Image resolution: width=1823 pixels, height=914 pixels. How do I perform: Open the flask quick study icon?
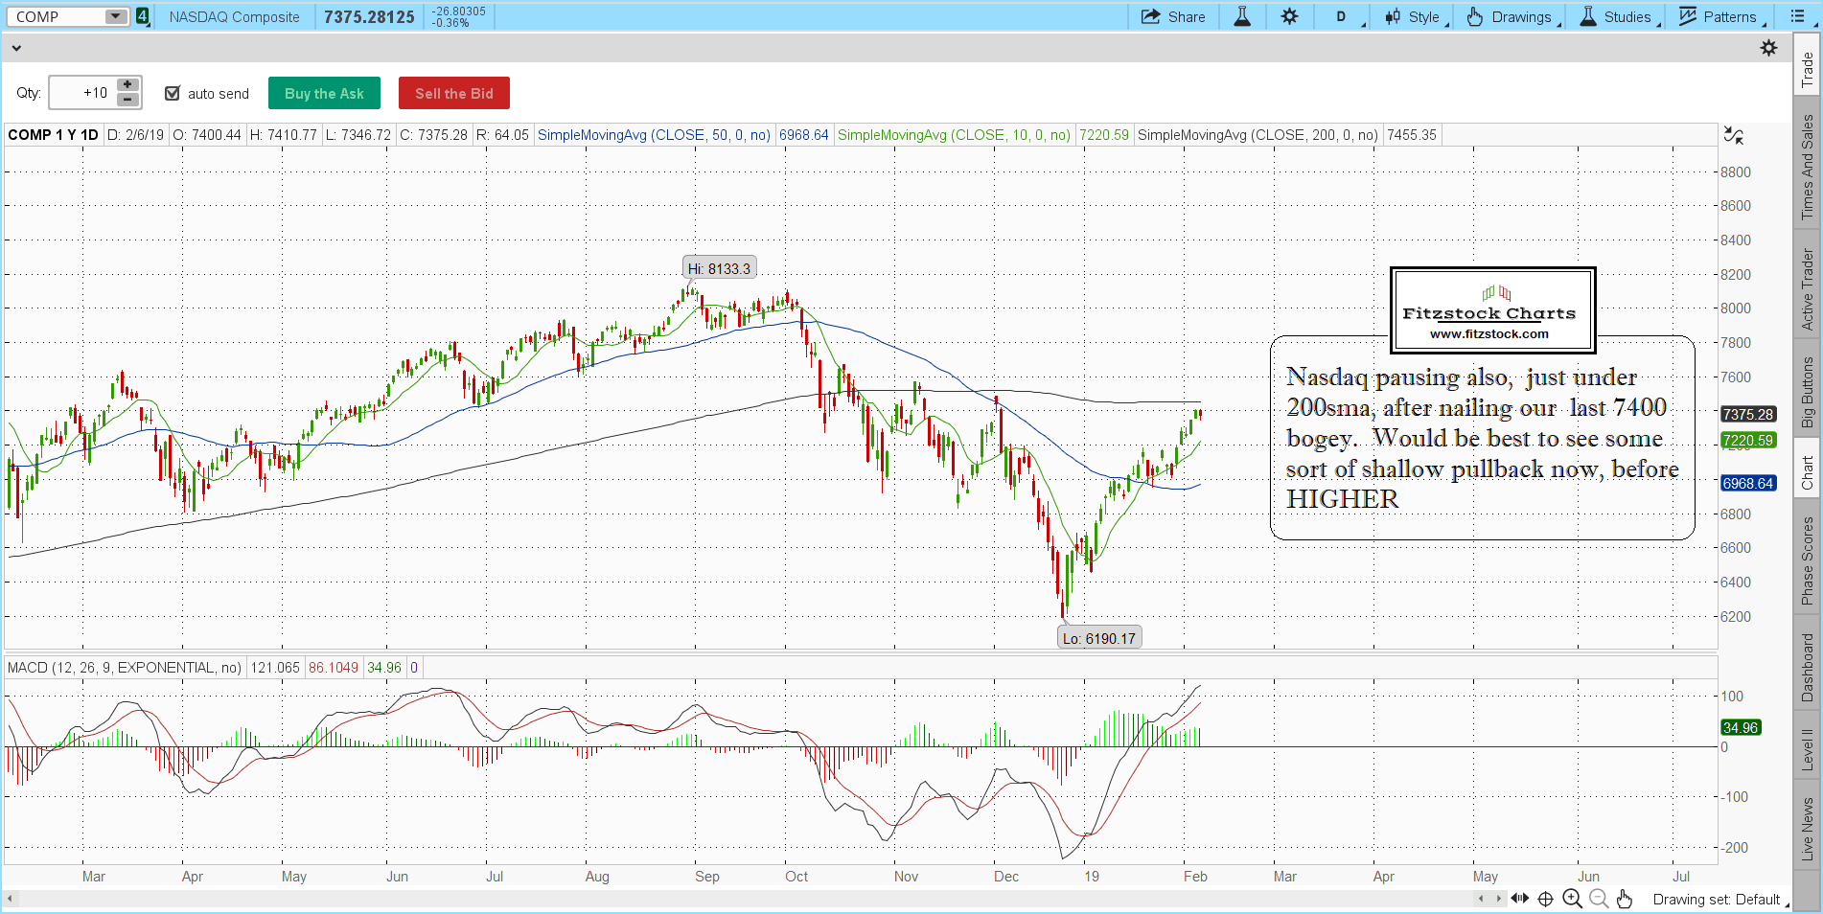pos(1242,16)
